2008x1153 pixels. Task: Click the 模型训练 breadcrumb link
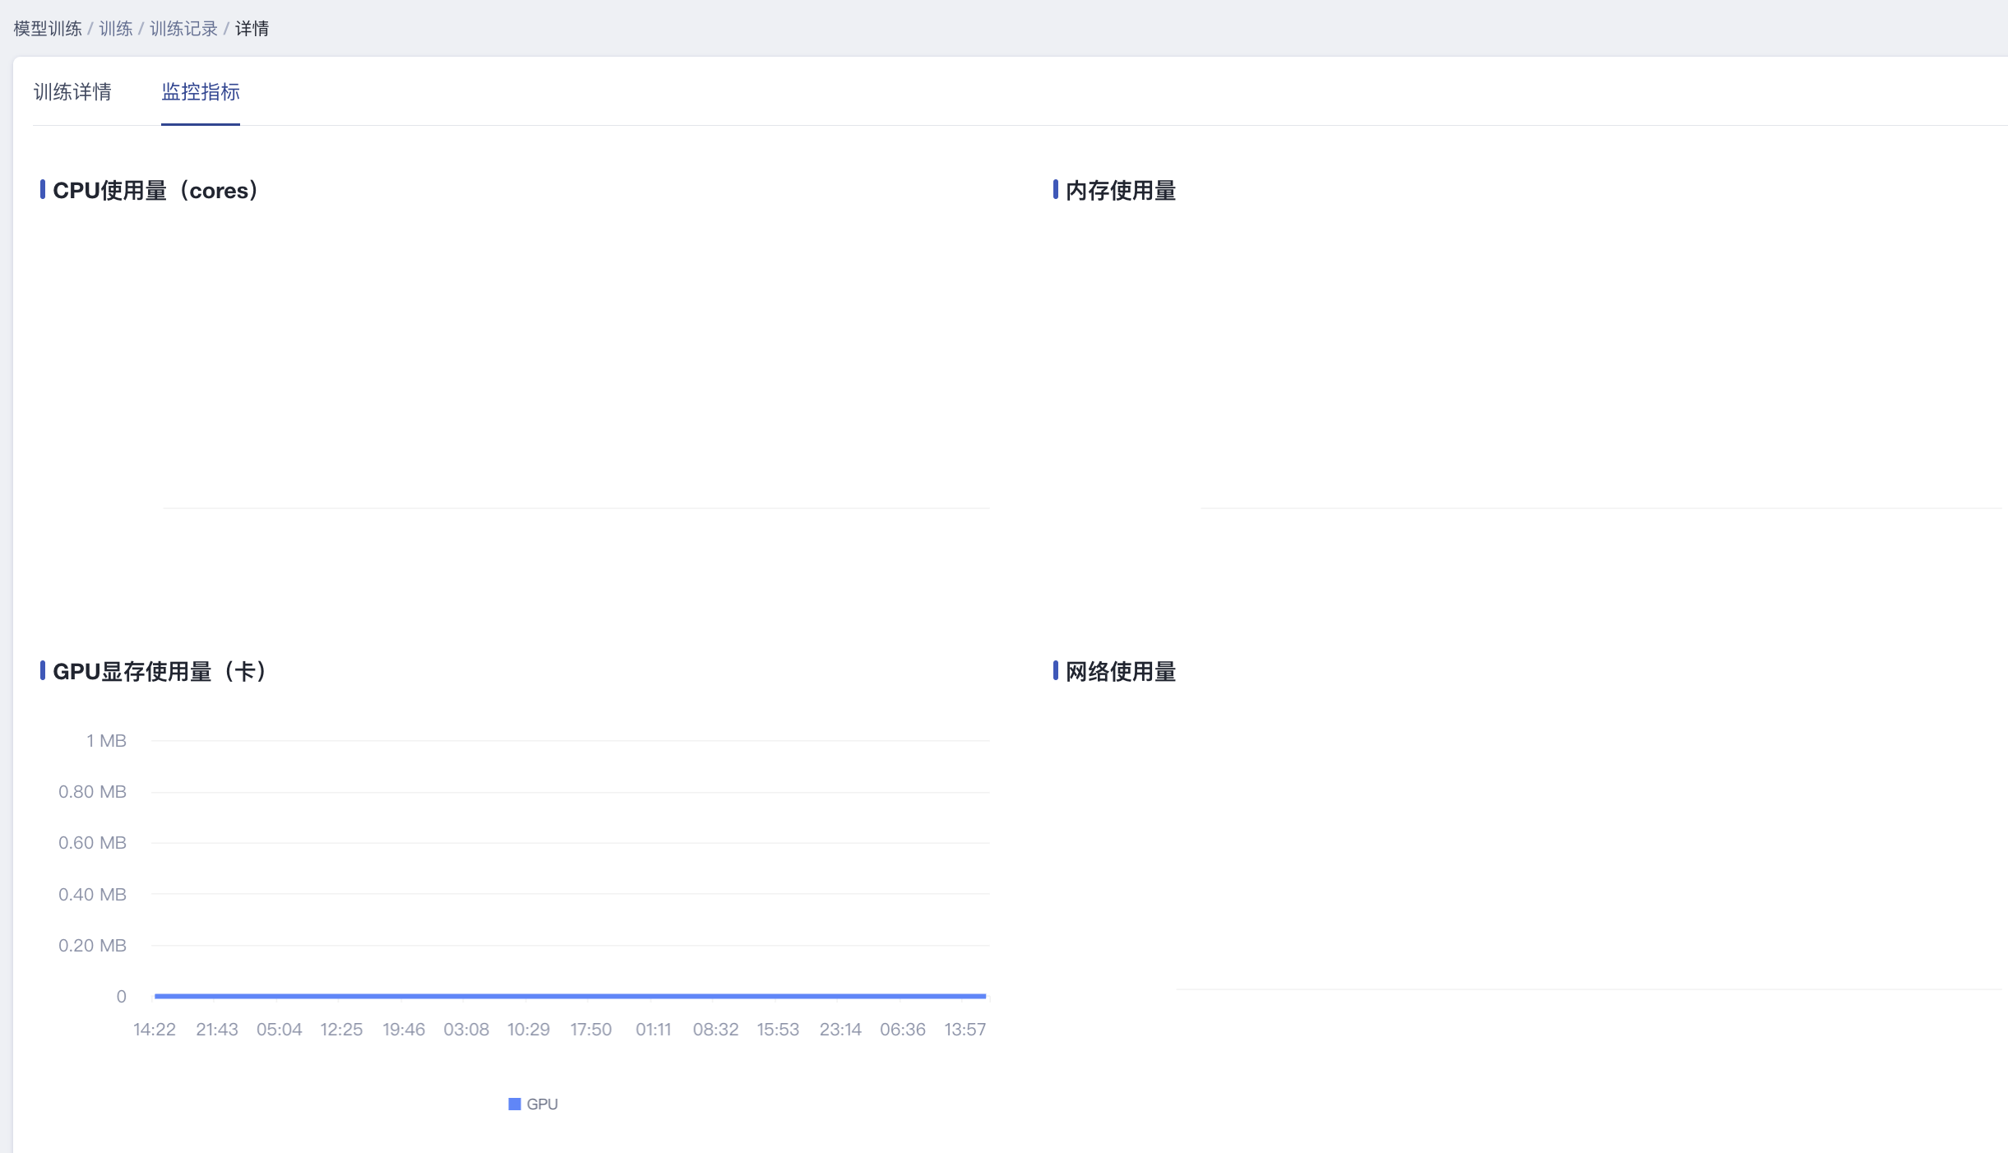point(48,29)
